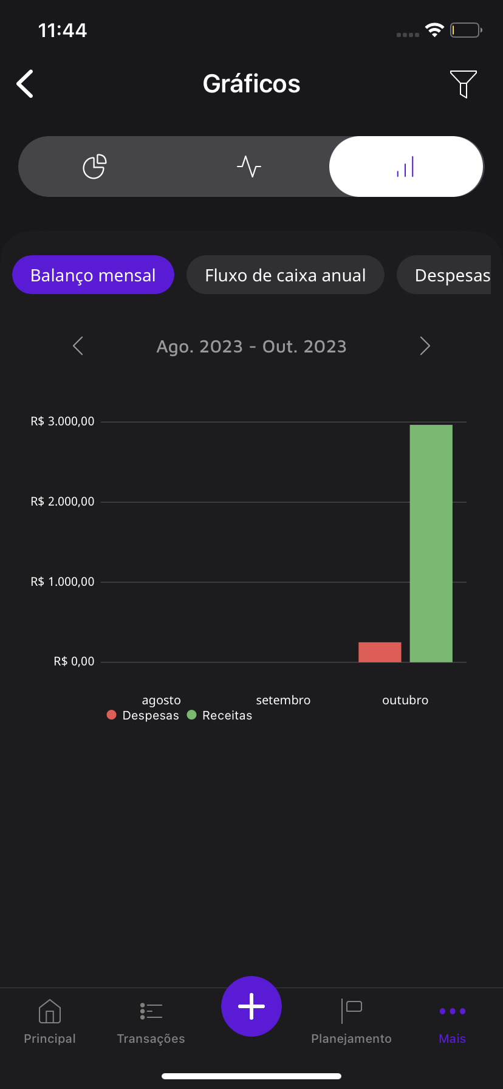The width and height of the screenshot is (503, 1089).
Task: Go to the previous period with left chevron
Action: pyautogui.click(x=78, y=346)
